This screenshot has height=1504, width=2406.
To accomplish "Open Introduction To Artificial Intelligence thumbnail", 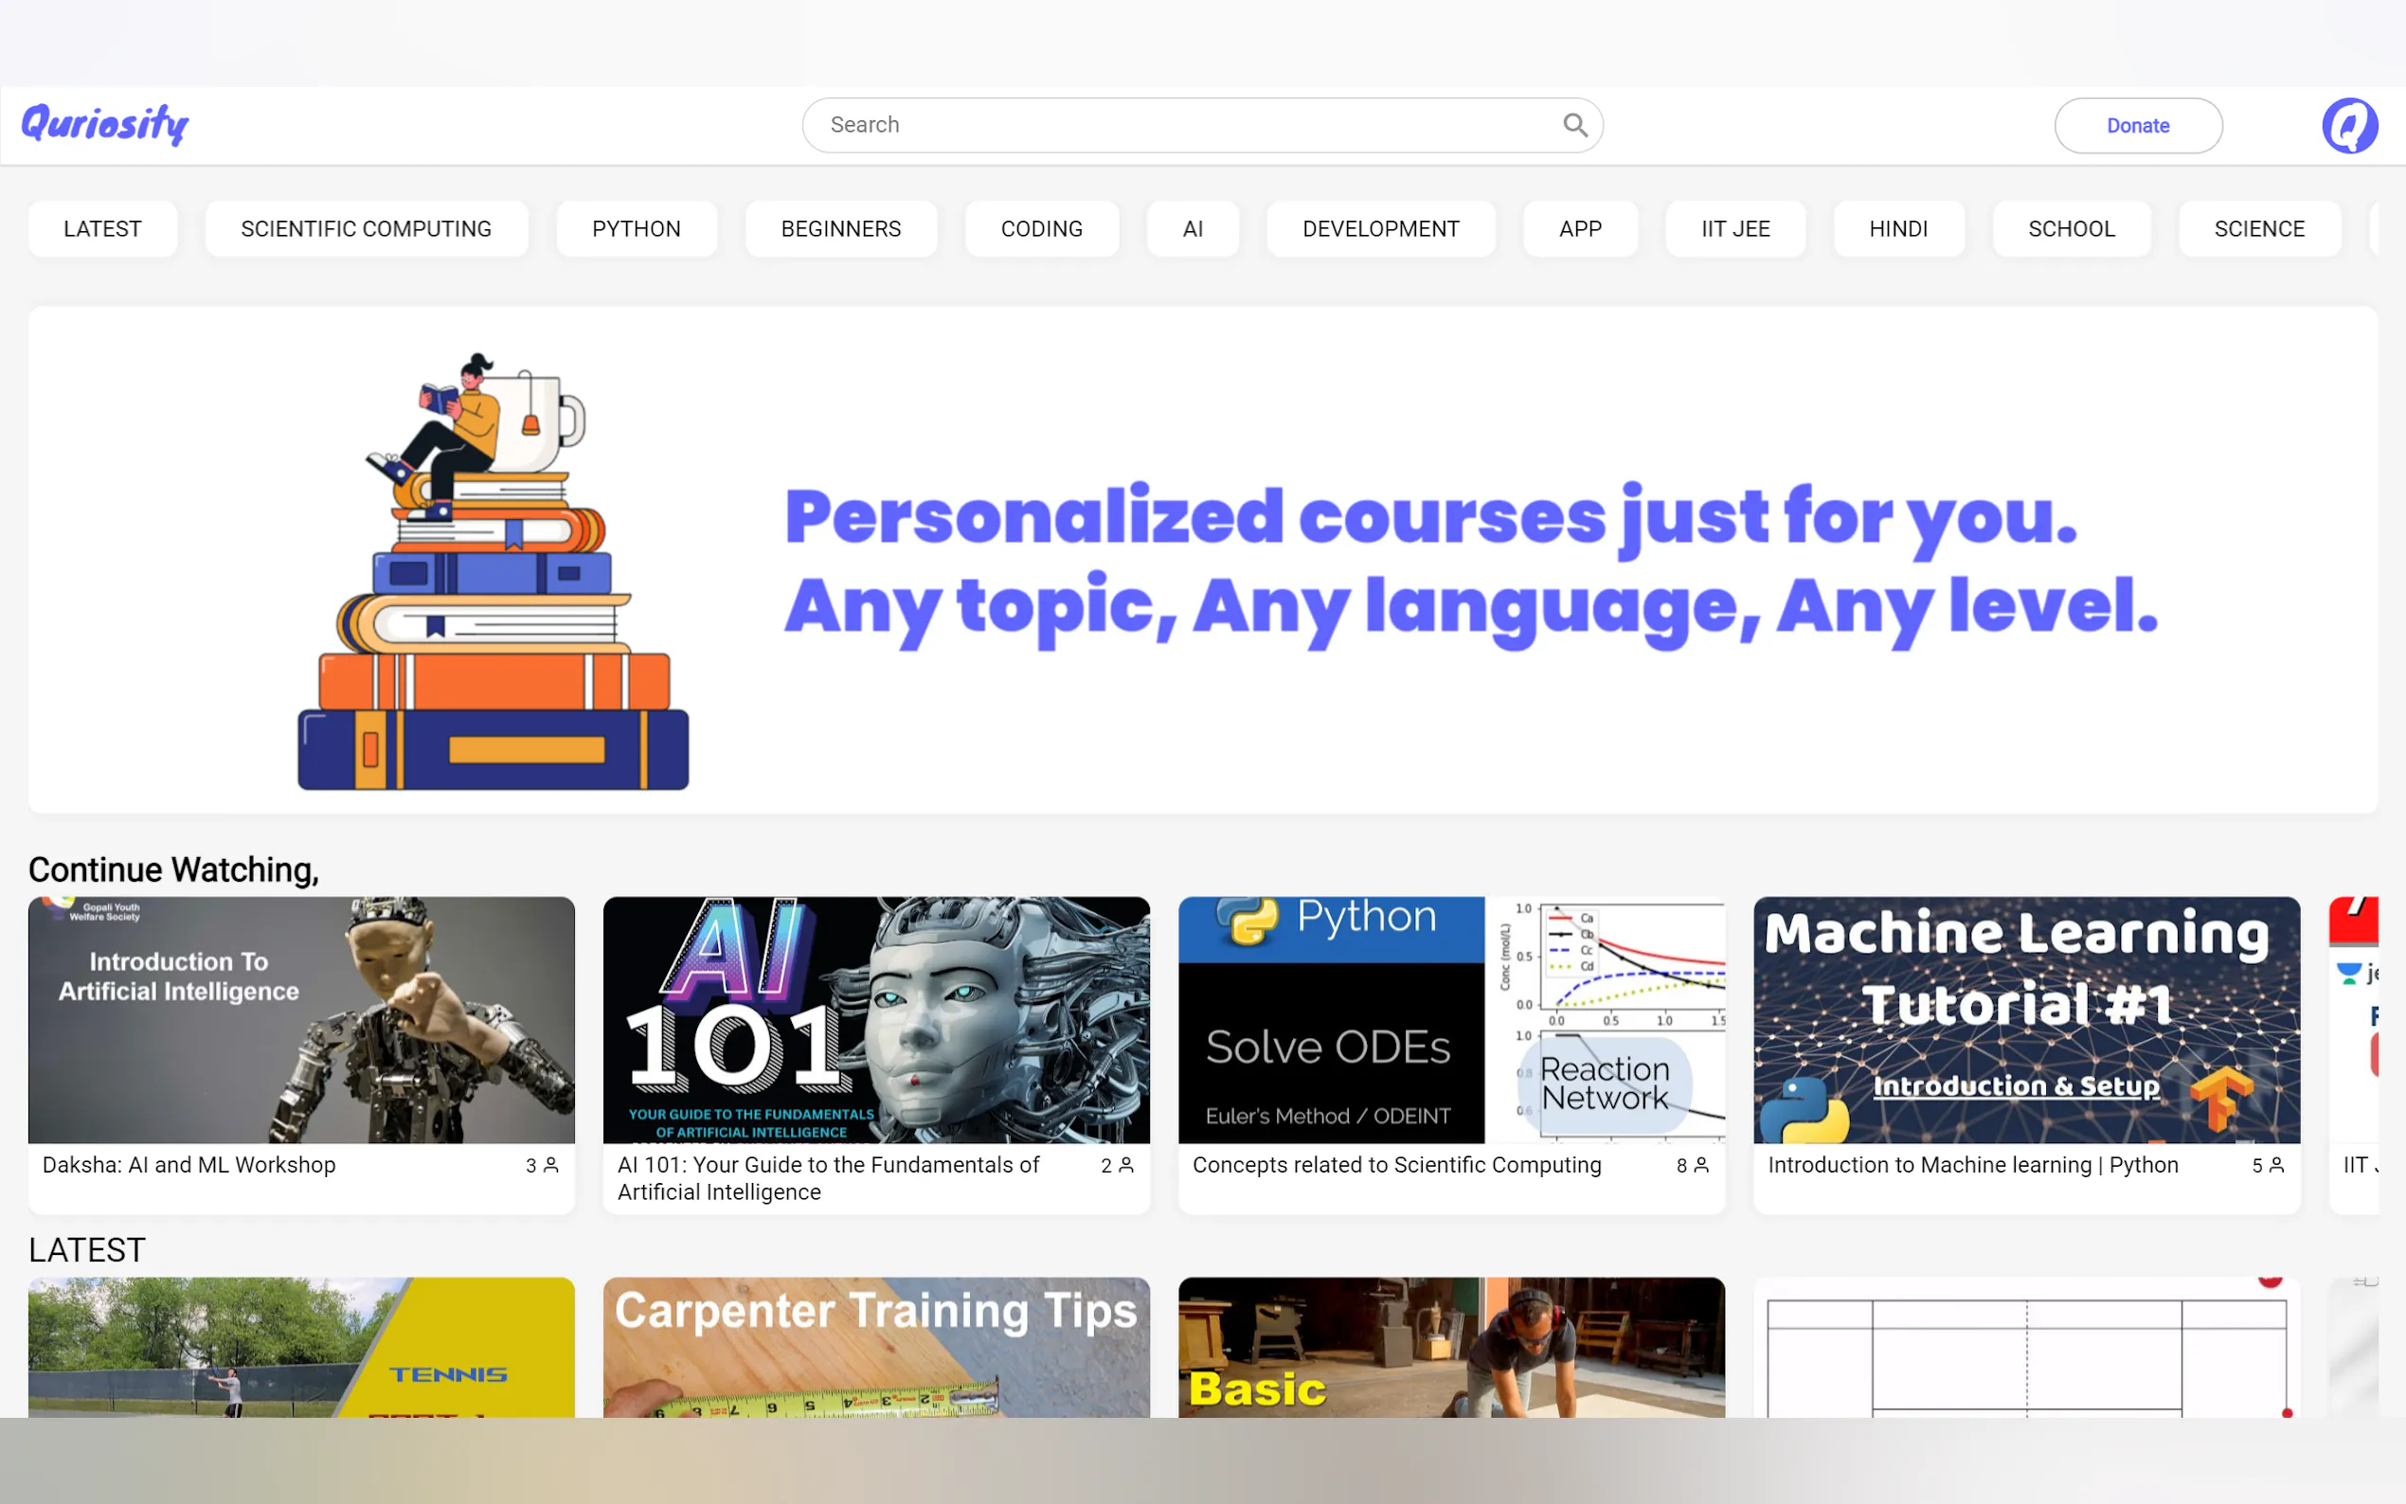I will (x=300, y=1020).
